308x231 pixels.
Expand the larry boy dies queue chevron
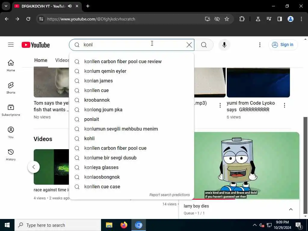291,209
